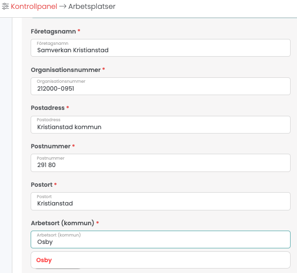
Task: Click into the Postnummer field showing 291 80
Action: point(161,163)
